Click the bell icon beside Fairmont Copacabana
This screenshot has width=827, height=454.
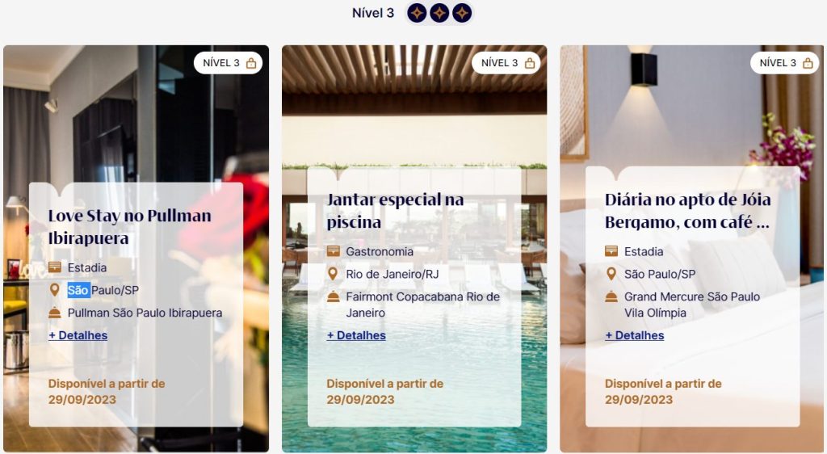point(333,296)
